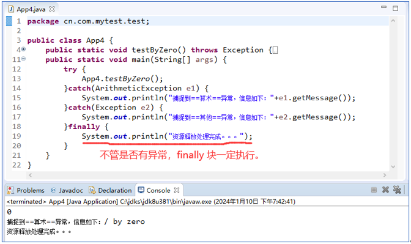Click package declaration cn.com.mytest.test

[x=106, y=21]
